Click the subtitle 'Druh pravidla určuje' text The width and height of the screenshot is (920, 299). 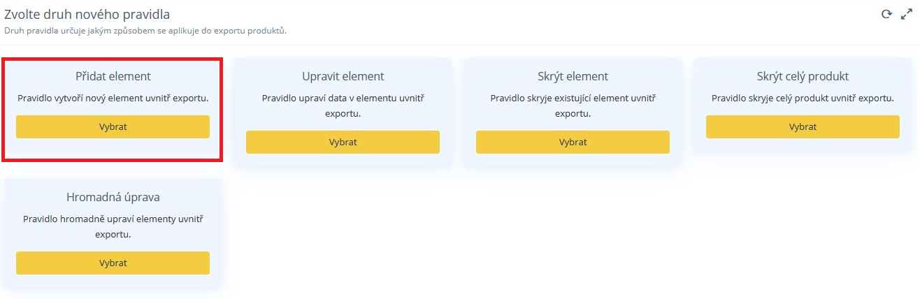point(145,31)
